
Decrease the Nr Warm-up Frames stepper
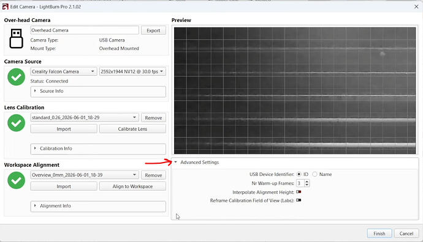click(307, 185)
